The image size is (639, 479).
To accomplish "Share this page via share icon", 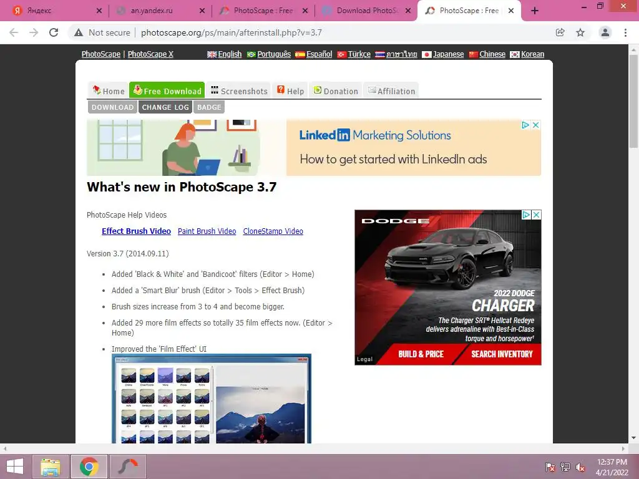I will (x=560, y=32).
